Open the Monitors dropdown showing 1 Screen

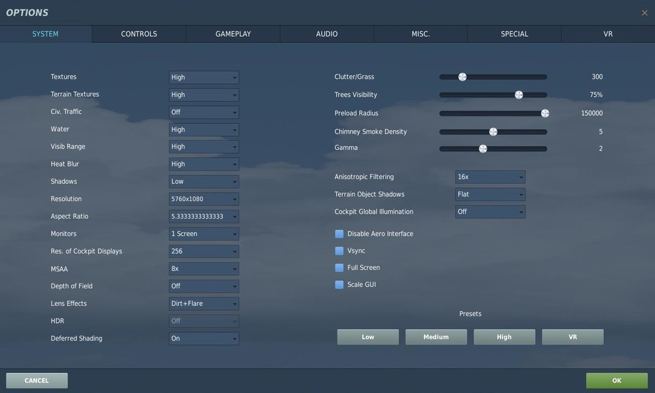[x=204, y=234]
